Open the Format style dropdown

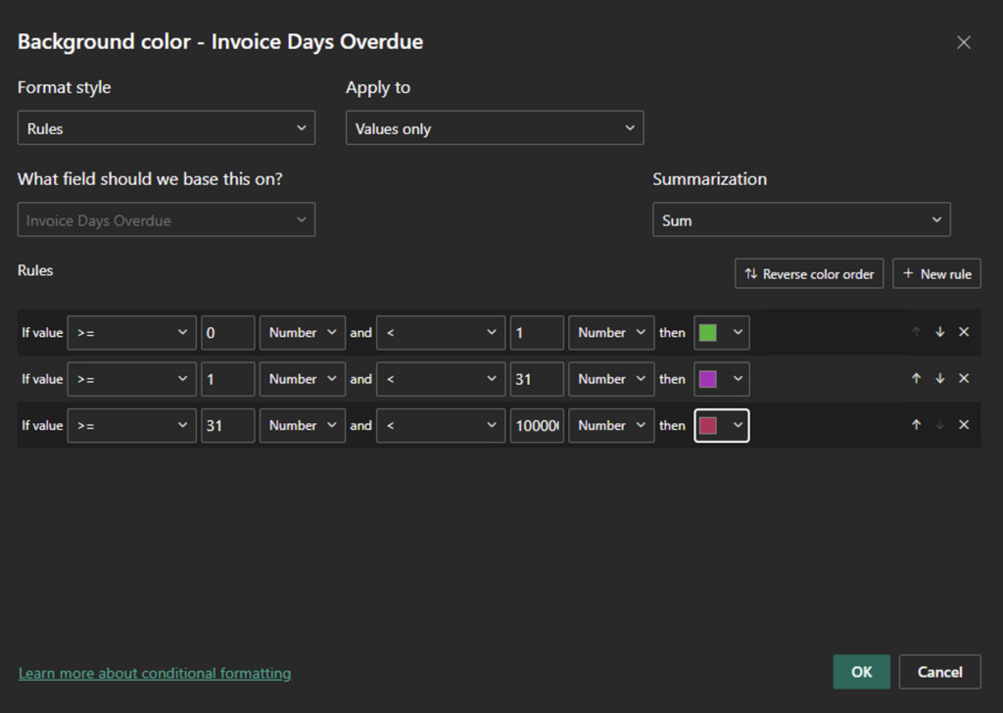167,128
